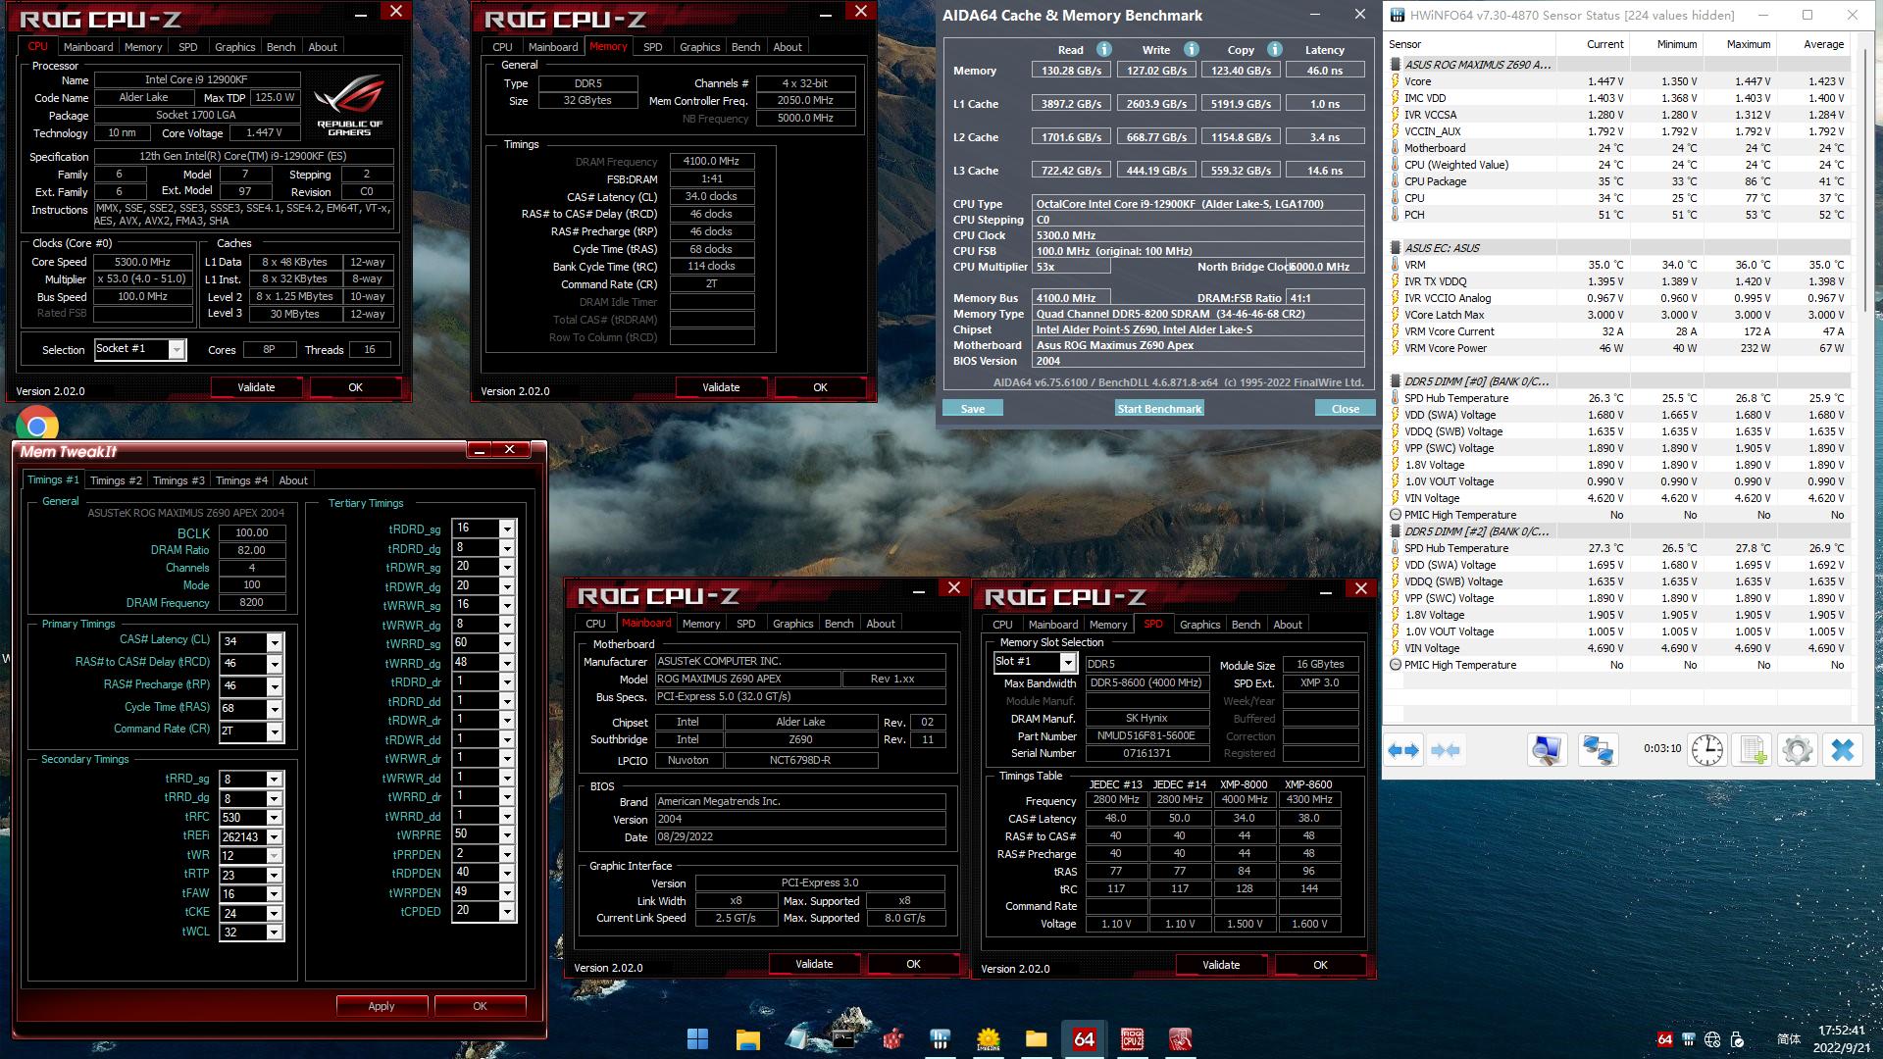Switch to Timings #3 tab in MemTweakIt
This screenshot has height=1059, width=1883.
pyautogui.click(x=178, y=480)
